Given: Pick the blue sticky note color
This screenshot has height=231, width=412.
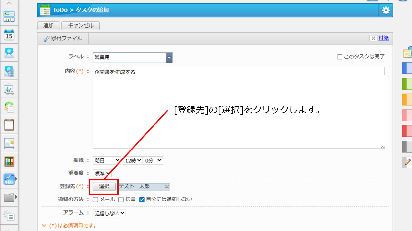Looking at the screenshot, I should coord(407,68).
